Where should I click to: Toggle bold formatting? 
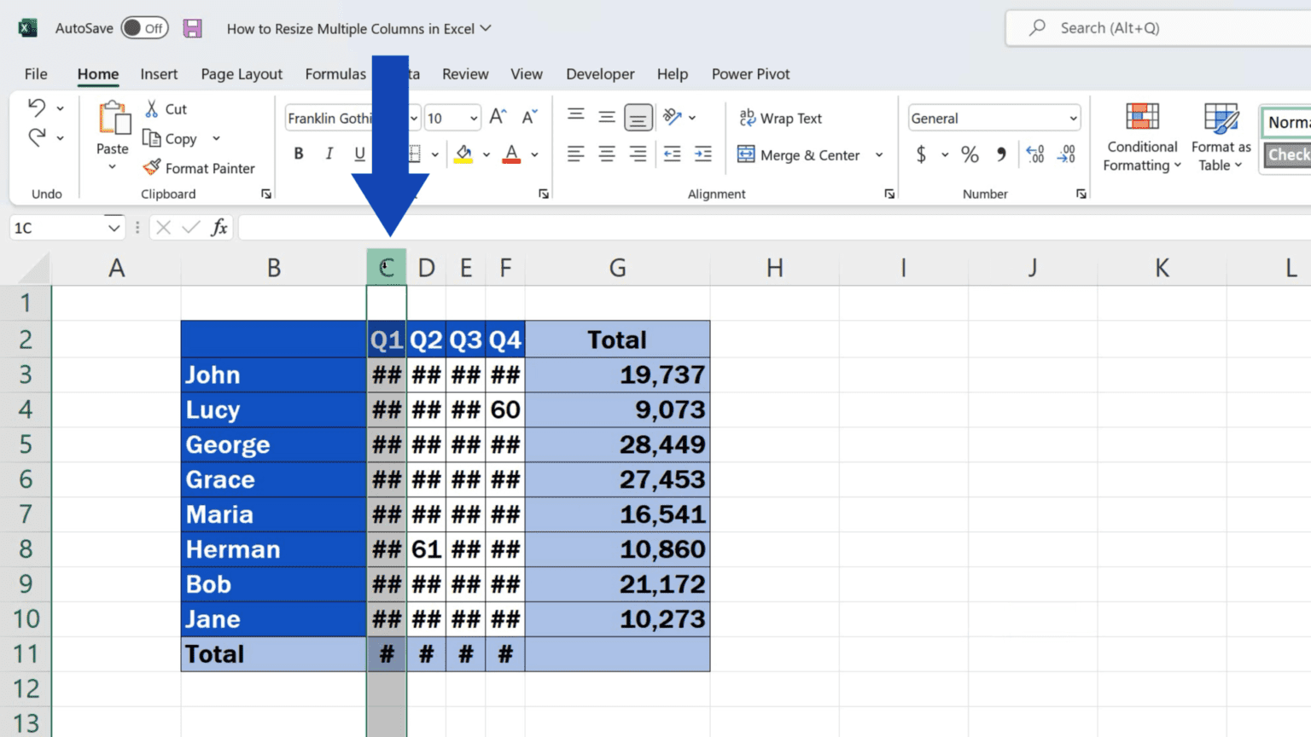pos(298,154)
